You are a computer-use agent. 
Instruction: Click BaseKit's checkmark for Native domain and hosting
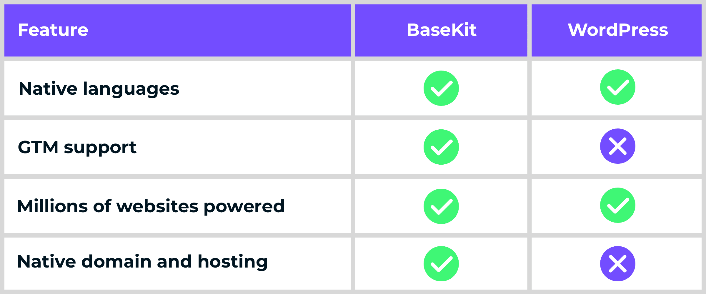coord(441,264)
